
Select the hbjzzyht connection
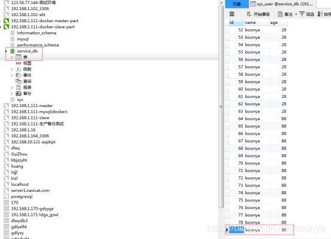click(x=19, y=160)
